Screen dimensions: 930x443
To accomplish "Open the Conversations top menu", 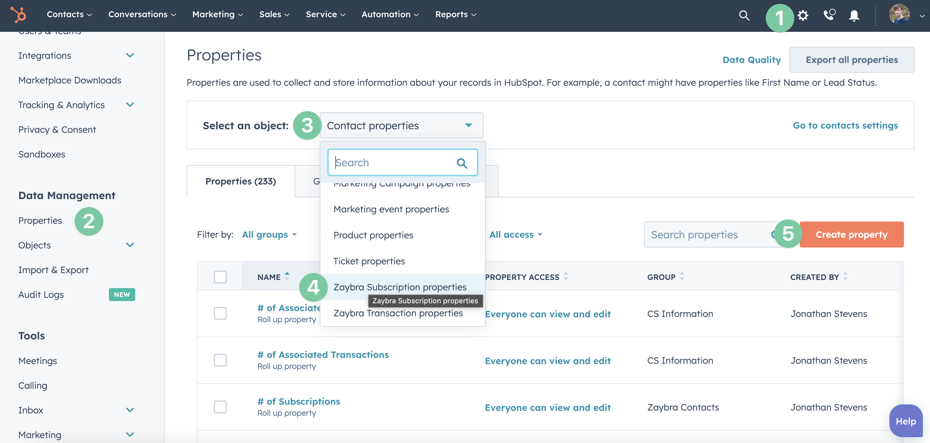I will 142,14.
